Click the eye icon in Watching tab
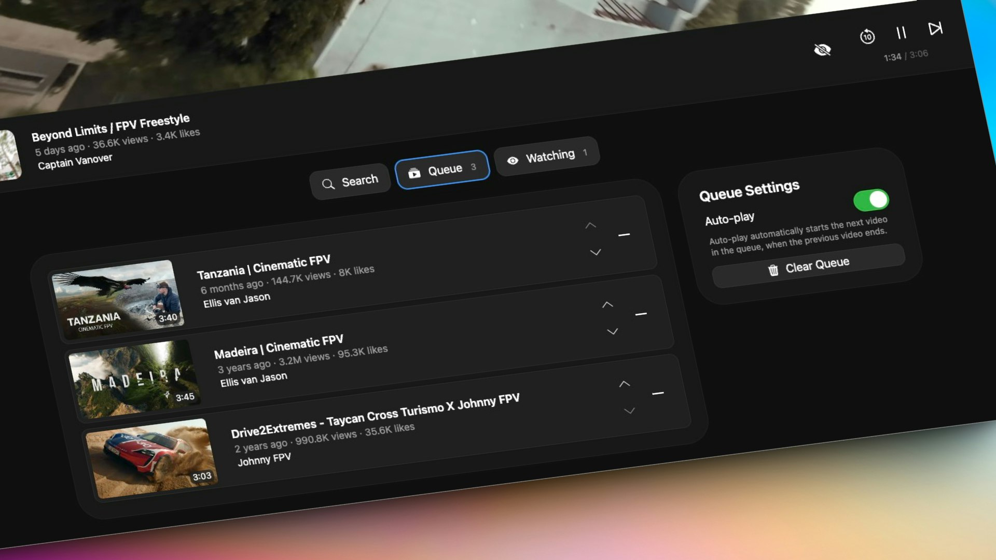996x560 pixels. pos(513,161)
